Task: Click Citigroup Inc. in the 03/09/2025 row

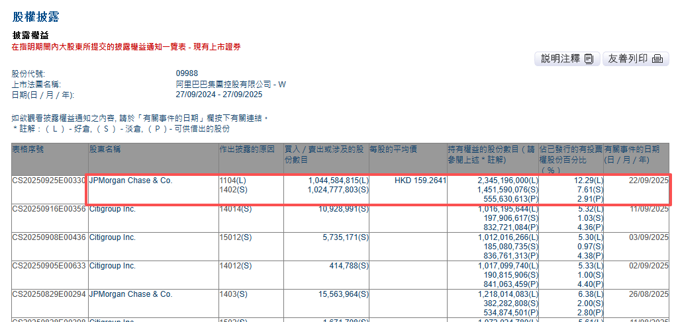Action: 113,237
